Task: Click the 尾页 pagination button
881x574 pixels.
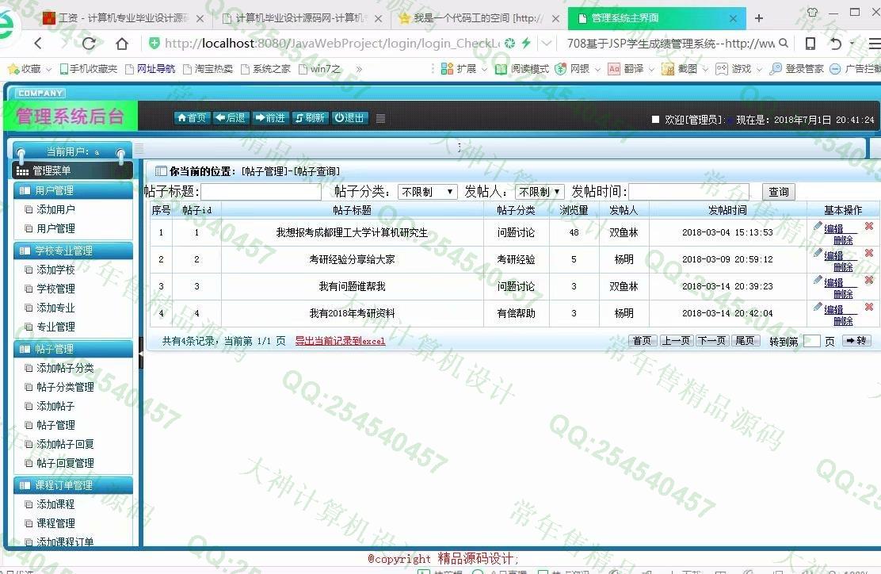Action: pos(745,341)
